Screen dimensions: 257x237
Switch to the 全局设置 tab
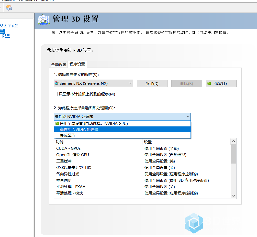(x=59, y=64)
